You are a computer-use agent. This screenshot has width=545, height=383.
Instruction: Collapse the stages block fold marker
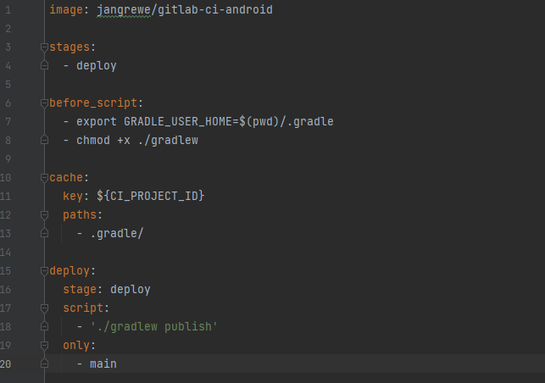click(44, 47)
